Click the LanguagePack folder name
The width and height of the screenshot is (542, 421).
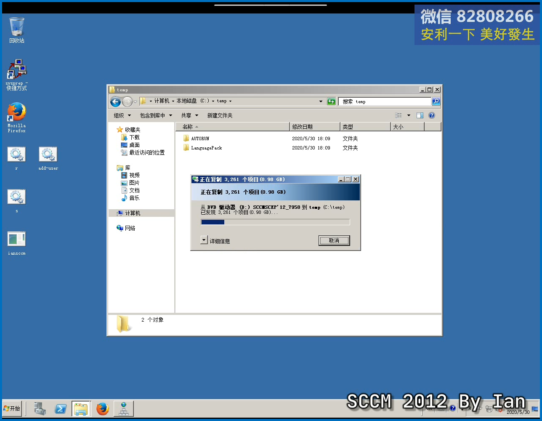(x=207, y=148)
